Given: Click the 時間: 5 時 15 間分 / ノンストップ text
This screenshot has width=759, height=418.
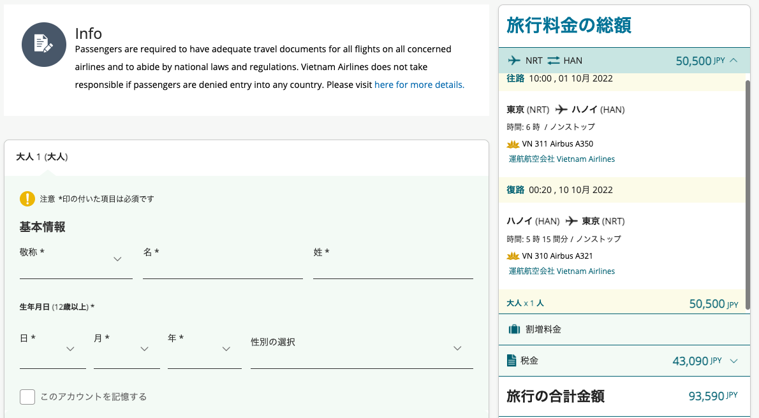Looking at the screenshot, I should (x=564, y=239).
